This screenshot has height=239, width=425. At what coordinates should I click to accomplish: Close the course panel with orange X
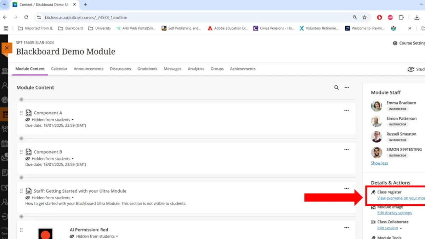(x=7, y=48)
